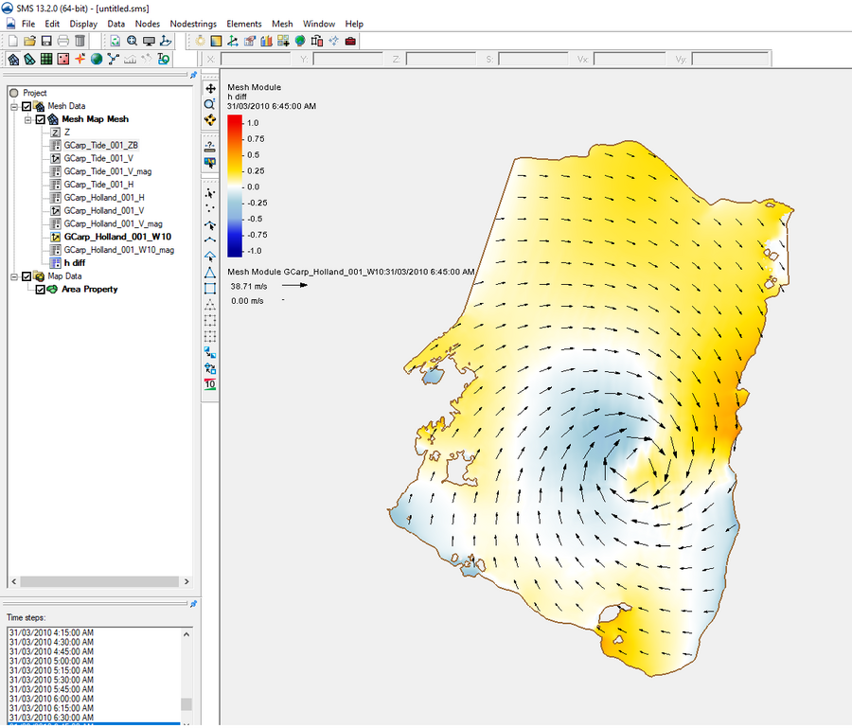Open file with the folder icon
The image size is (852, 728).
pyautogui.click(x=29, y=41)
